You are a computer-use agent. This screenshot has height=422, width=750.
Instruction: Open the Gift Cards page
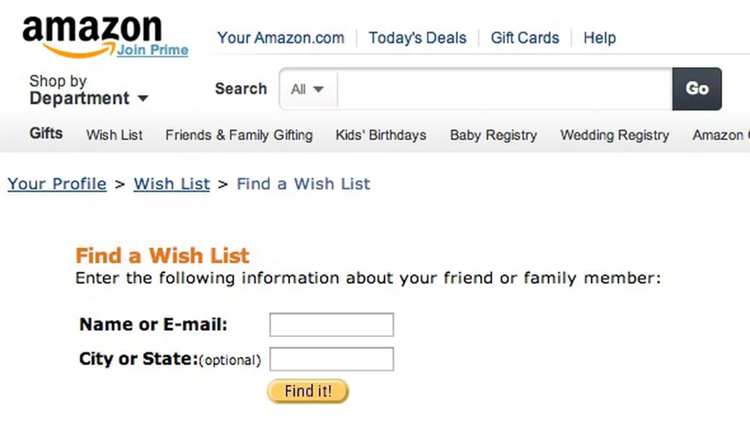click(525, 38)
